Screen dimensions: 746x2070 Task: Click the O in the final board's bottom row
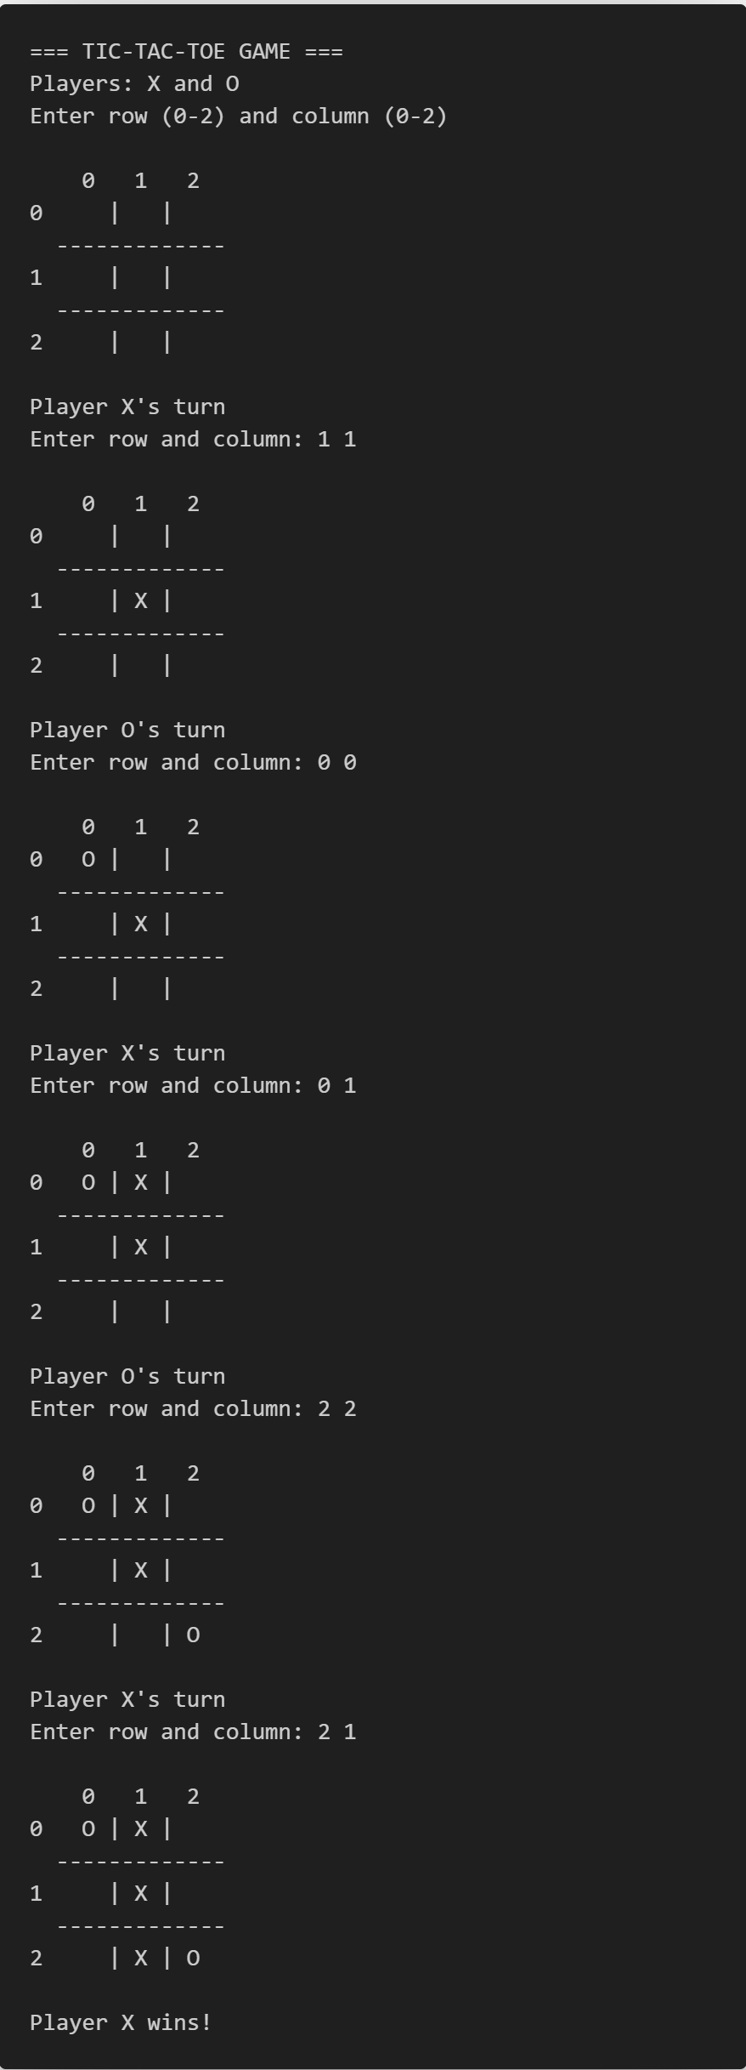coord(193,1958)
